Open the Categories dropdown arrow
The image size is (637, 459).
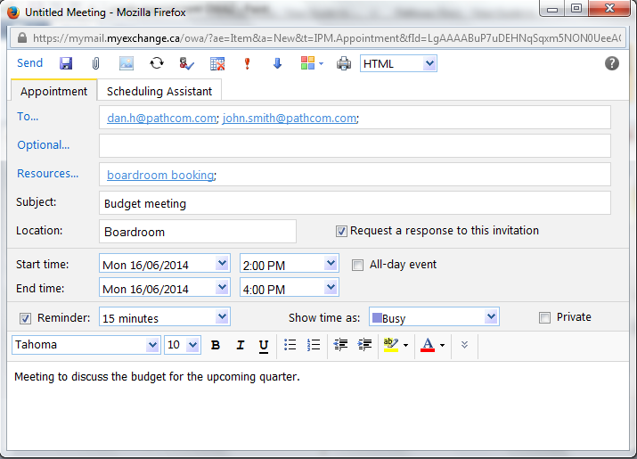pos(321,64)
